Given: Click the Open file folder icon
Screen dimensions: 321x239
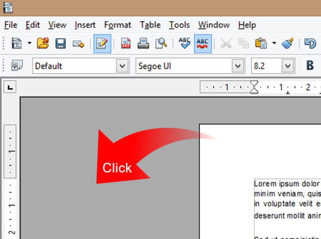Looking at the screenshot, I should [x=43, y=43].
